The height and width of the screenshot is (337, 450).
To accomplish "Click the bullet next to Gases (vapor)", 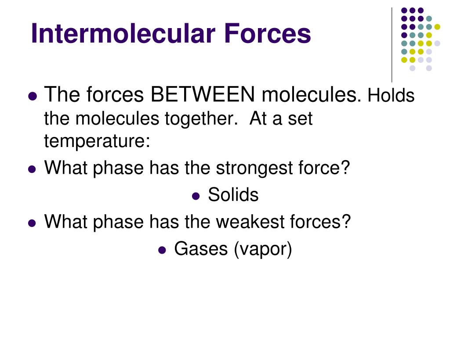I will [162, 250].
